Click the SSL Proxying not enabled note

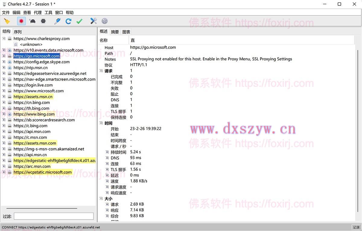click(211, 59)
